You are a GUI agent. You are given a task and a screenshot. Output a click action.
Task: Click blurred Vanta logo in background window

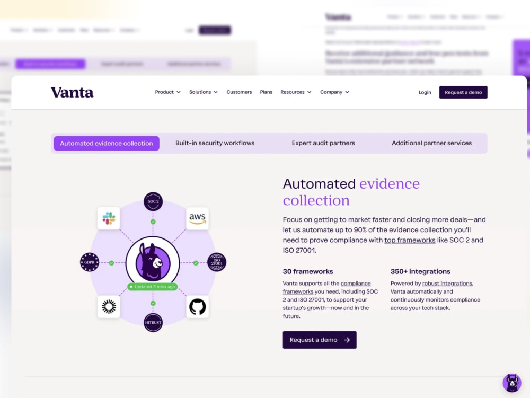pyautogui.click(x=338, y=17)
